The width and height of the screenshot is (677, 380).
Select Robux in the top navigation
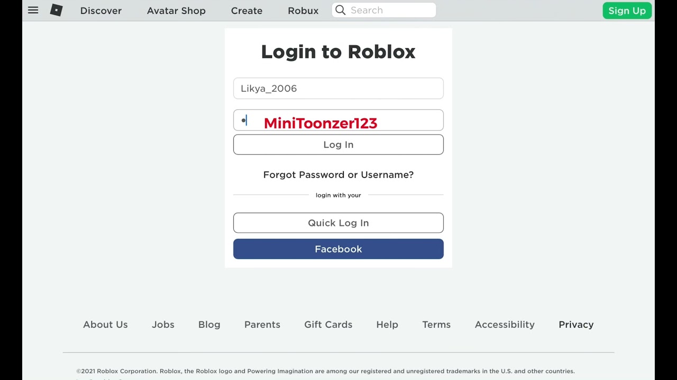coord(303,11)
